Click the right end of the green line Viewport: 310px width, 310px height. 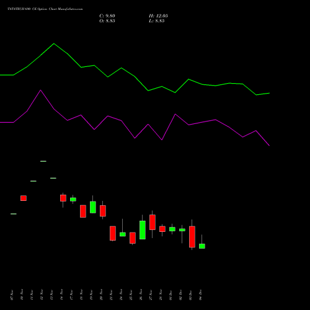coord(269,93)
